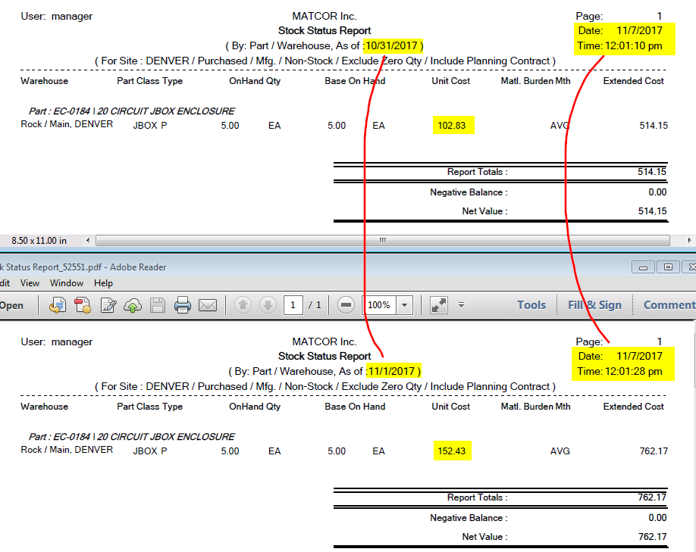Click the Open button in toolbar
Viewport: 696px width, 552px height.
(11, 305)
